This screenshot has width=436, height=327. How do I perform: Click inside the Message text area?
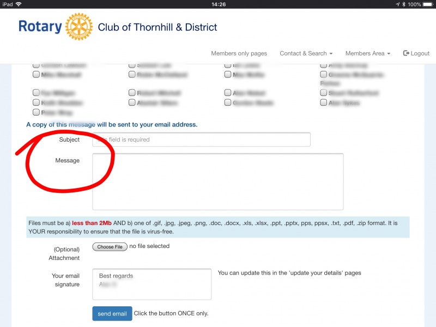[x=217, y=181]
